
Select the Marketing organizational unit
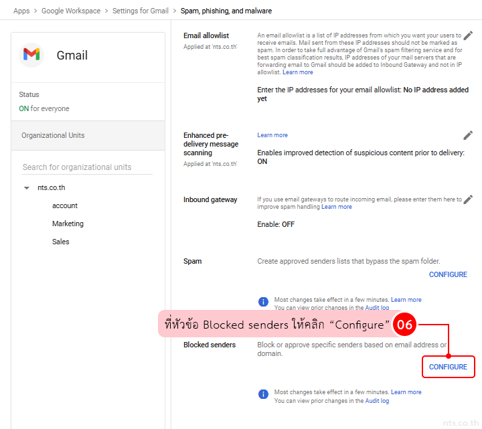[68, 224]
